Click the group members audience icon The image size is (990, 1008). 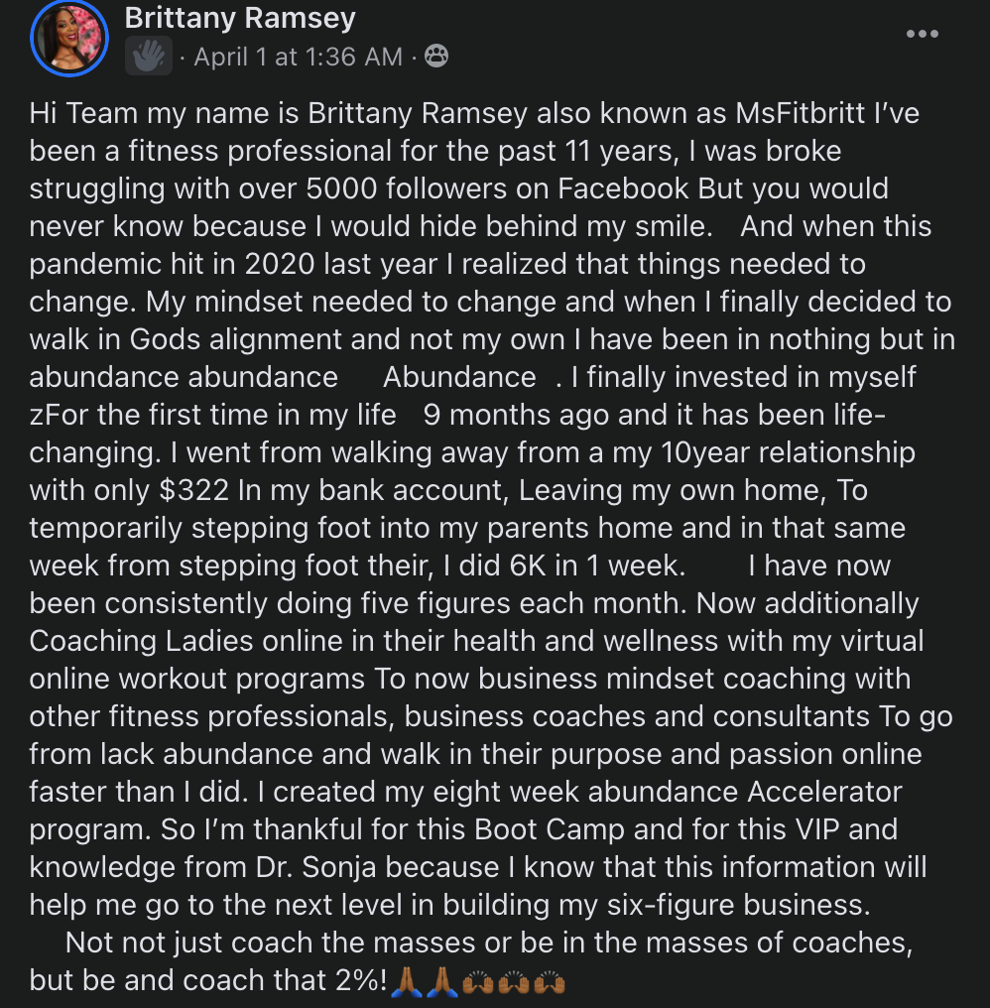tap(435, 57)
